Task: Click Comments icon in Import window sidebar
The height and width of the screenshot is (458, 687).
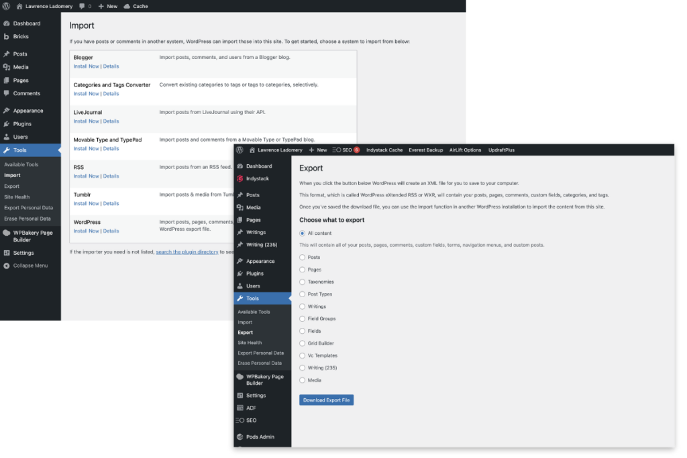Action: click(x=7, y=93)
